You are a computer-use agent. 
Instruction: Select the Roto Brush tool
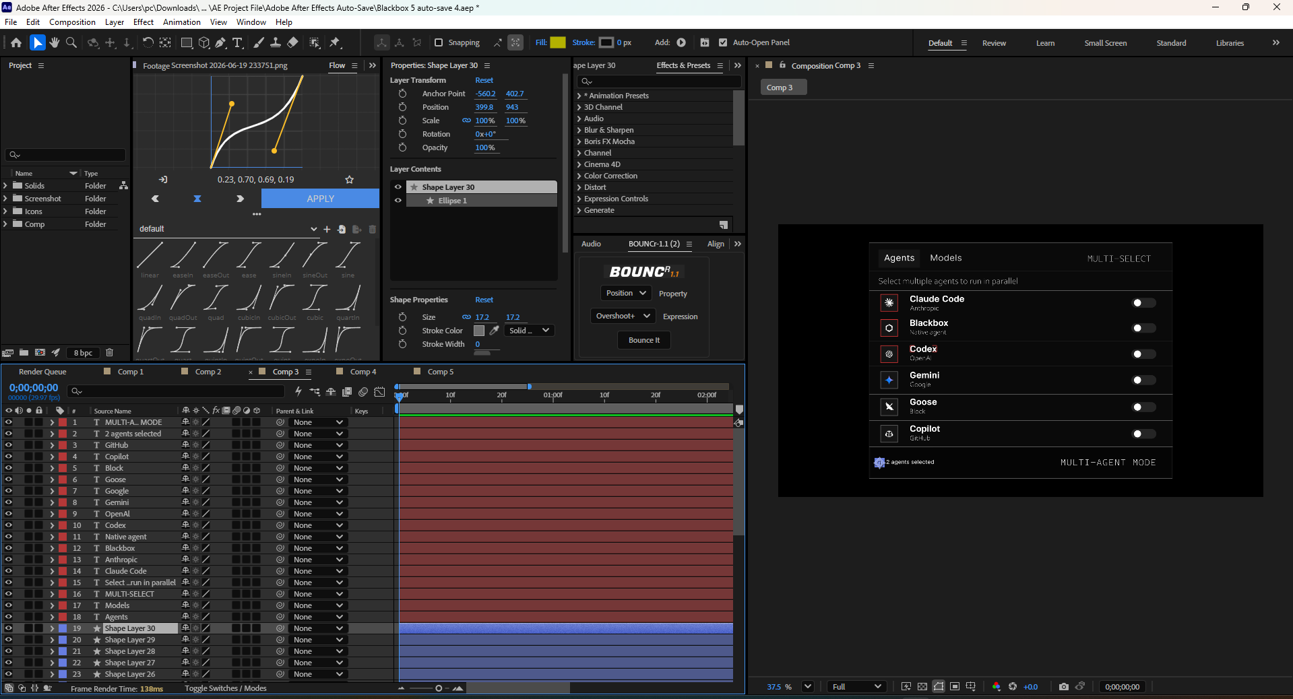point(315,42)
